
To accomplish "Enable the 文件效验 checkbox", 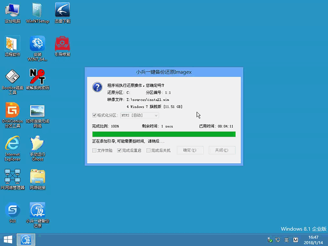I will (95, 150).
